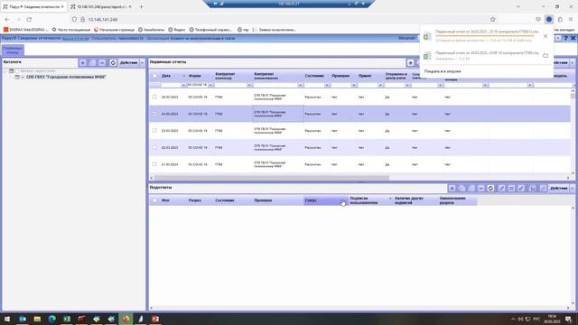The width and height of the screenshot is (578, 325).
Task: Open the Часто посещаемые bookmark
Action: [71, 30]
